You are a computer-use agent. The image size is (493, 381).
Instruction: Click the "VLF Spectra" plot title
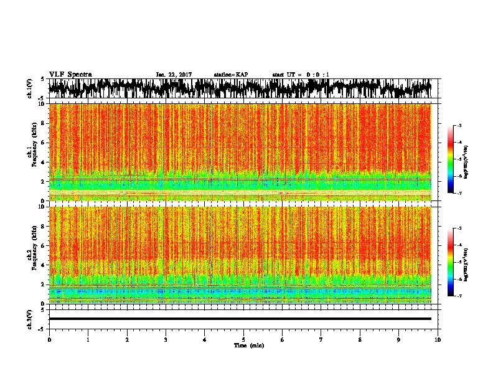[70, 75]
